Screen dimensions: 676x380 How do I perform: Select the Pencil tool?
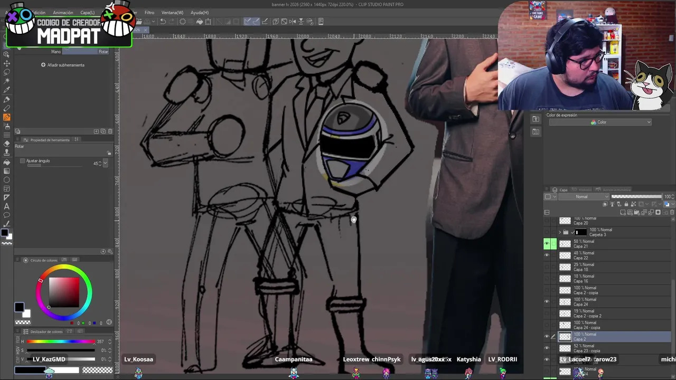(6, 108)
